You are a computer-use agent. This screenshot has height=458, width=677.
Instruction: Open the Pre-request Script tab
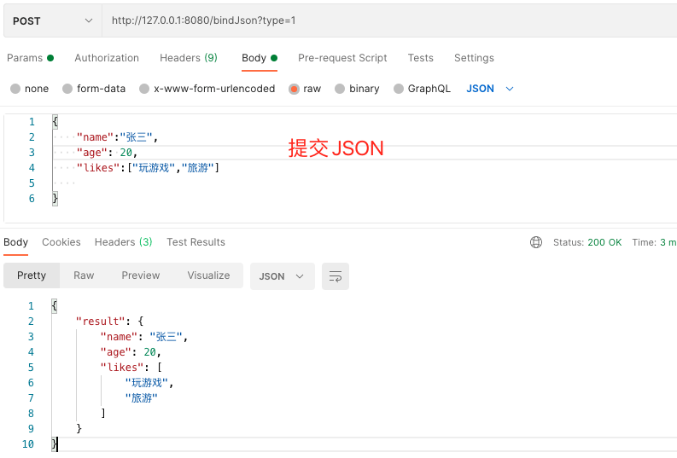342,58
